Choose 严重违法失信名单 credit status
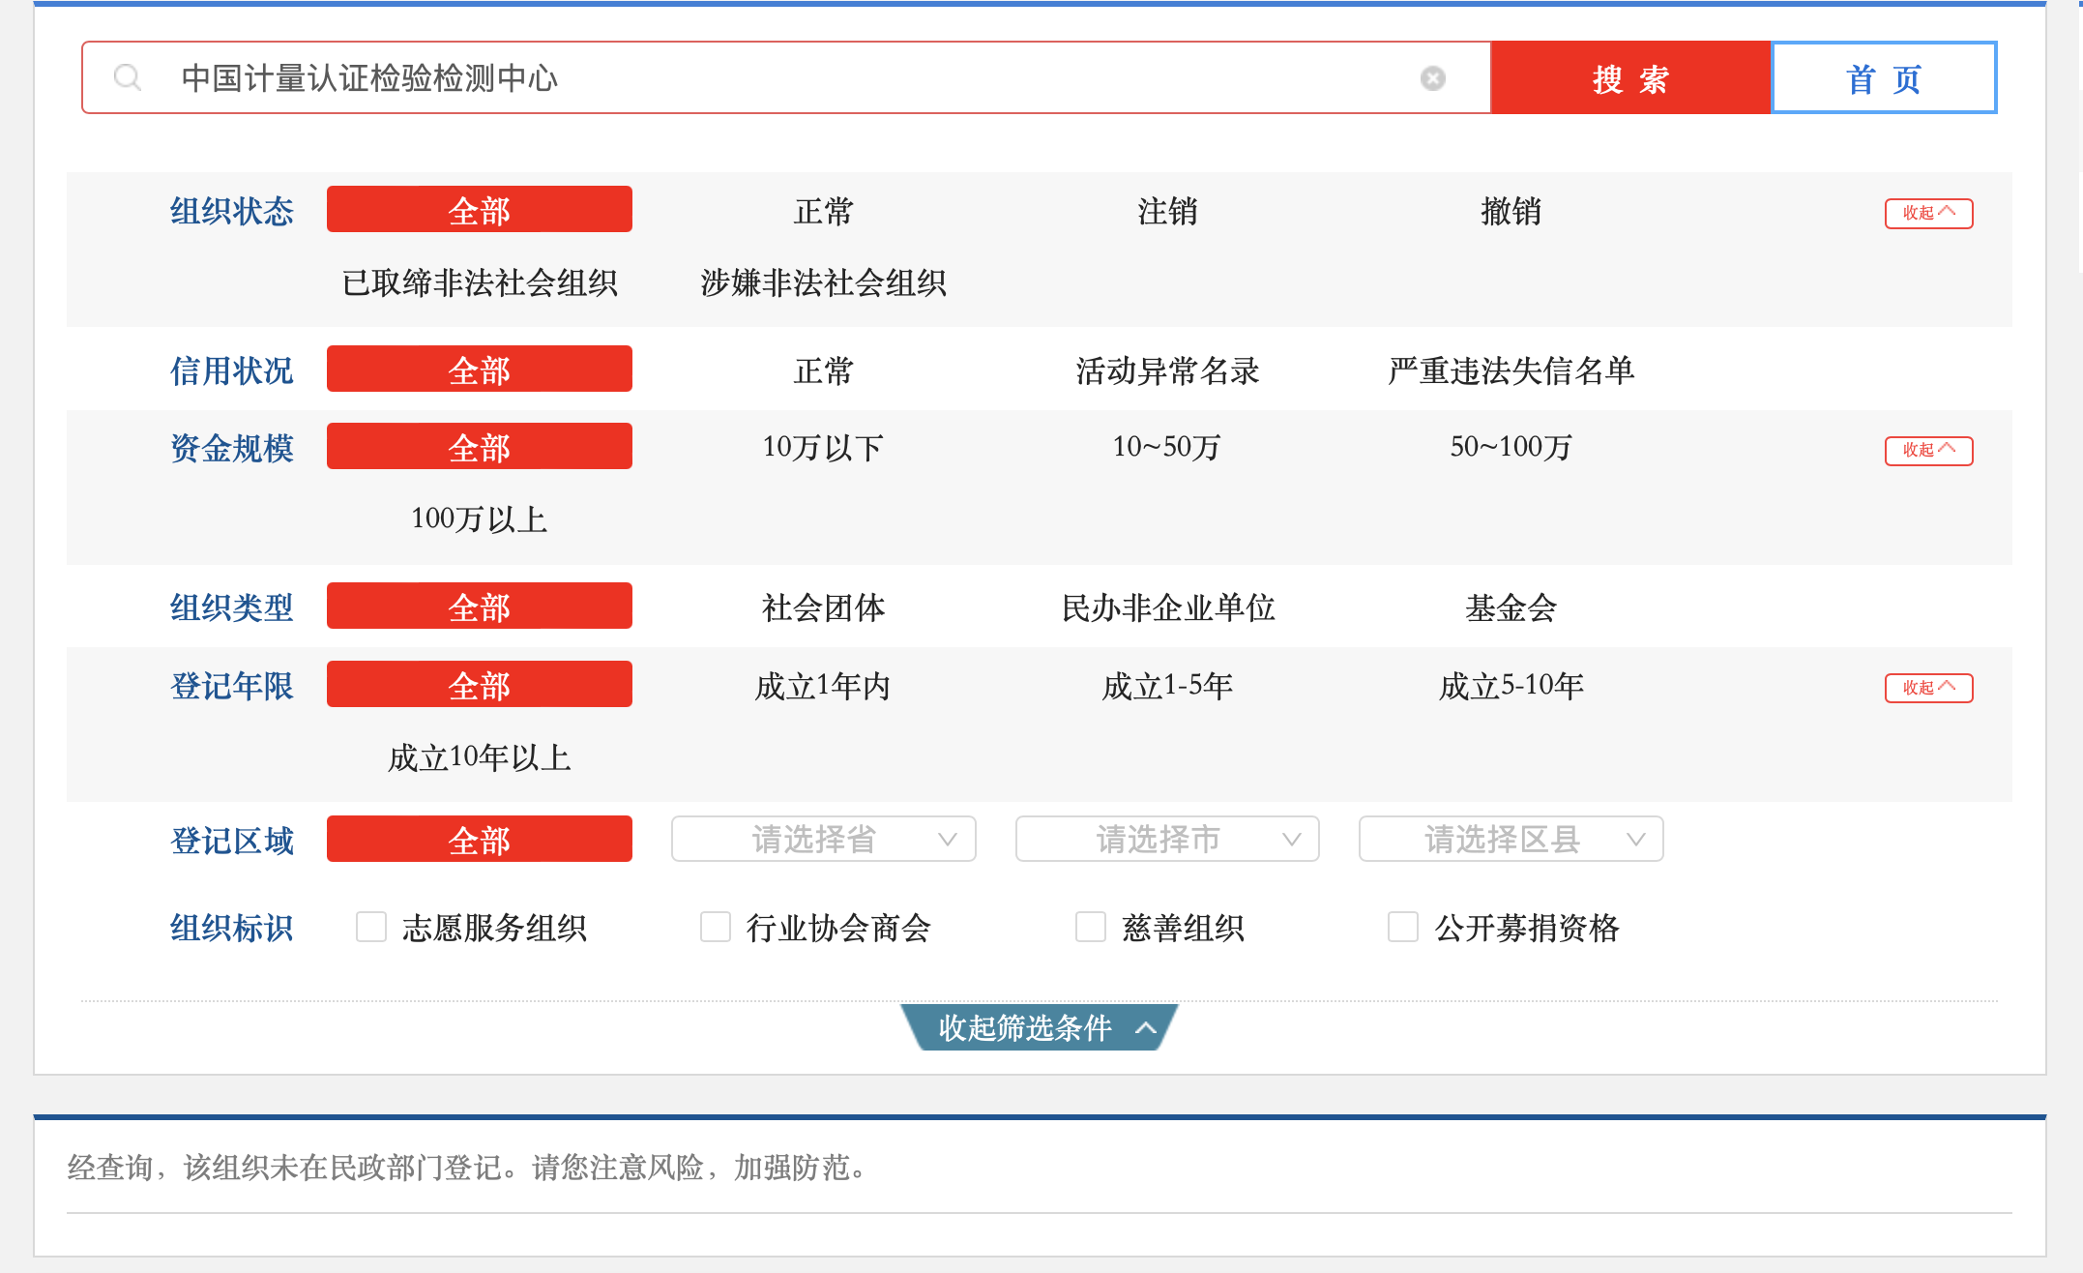This screenshot has width=2083, height=1273. pos(1511,370)
